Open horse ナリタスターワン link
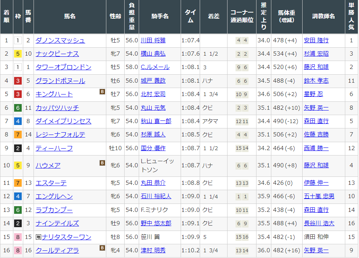 tap(66, 237)
